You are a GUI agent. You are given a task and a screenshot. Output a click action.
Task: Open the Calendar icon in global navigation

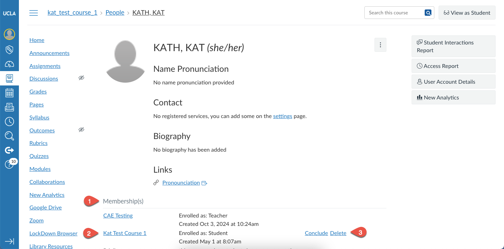click(9, 93)
